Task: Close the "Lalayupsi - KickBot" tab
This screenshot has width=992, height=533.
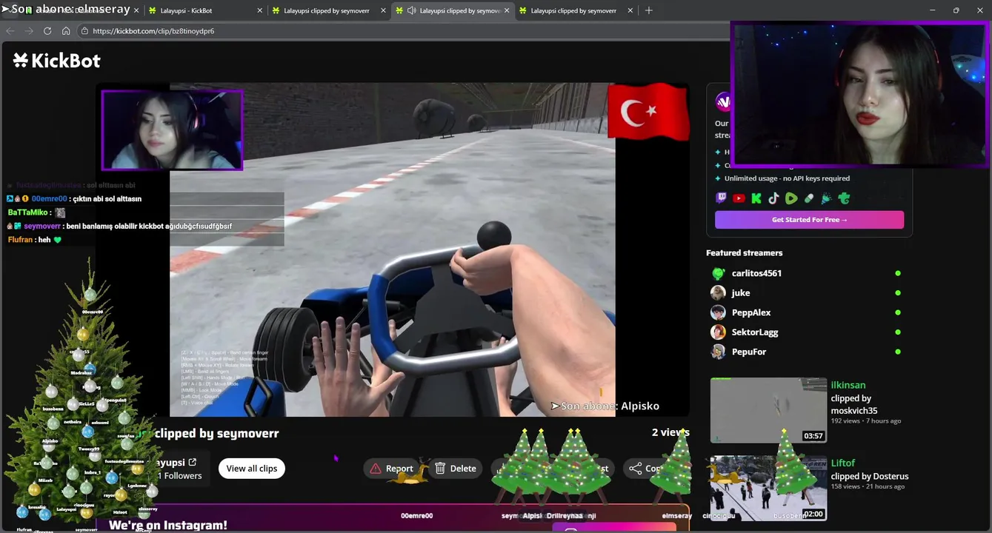Action: 259,10
